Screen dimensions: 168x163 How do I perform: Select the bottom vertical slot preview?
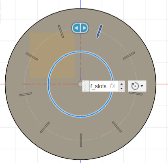click(x=81, y=140)
